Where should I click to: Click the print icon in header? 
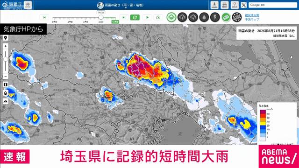pyautogui.click(x=225, y=5)
